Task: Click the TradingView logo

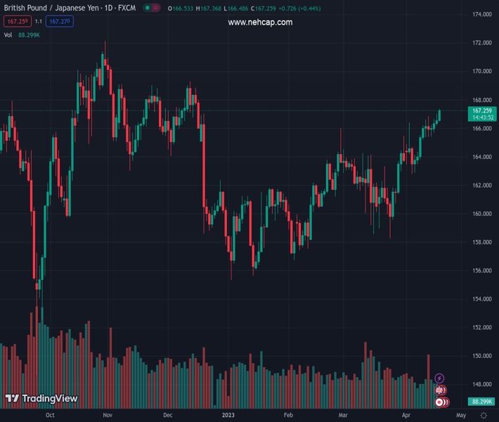Action: (41, 399)
